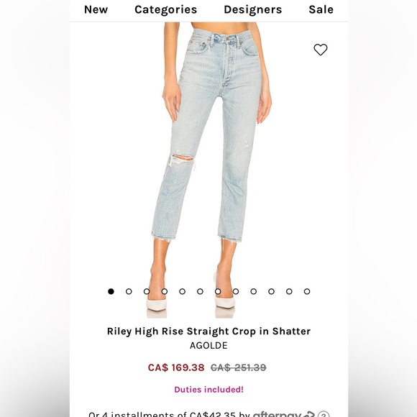Image resolution: width=417 pixels, height=417 pixels.
Task: Tap the light blue jeans product photo
Action: 208,170
